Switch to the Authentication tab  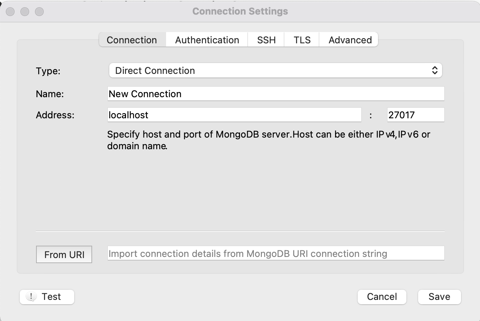click(207, 40)
